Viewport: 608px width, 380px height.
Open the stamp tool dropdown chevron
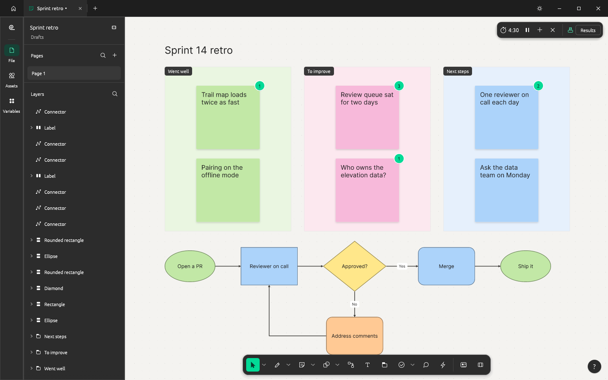coord(413,365)
